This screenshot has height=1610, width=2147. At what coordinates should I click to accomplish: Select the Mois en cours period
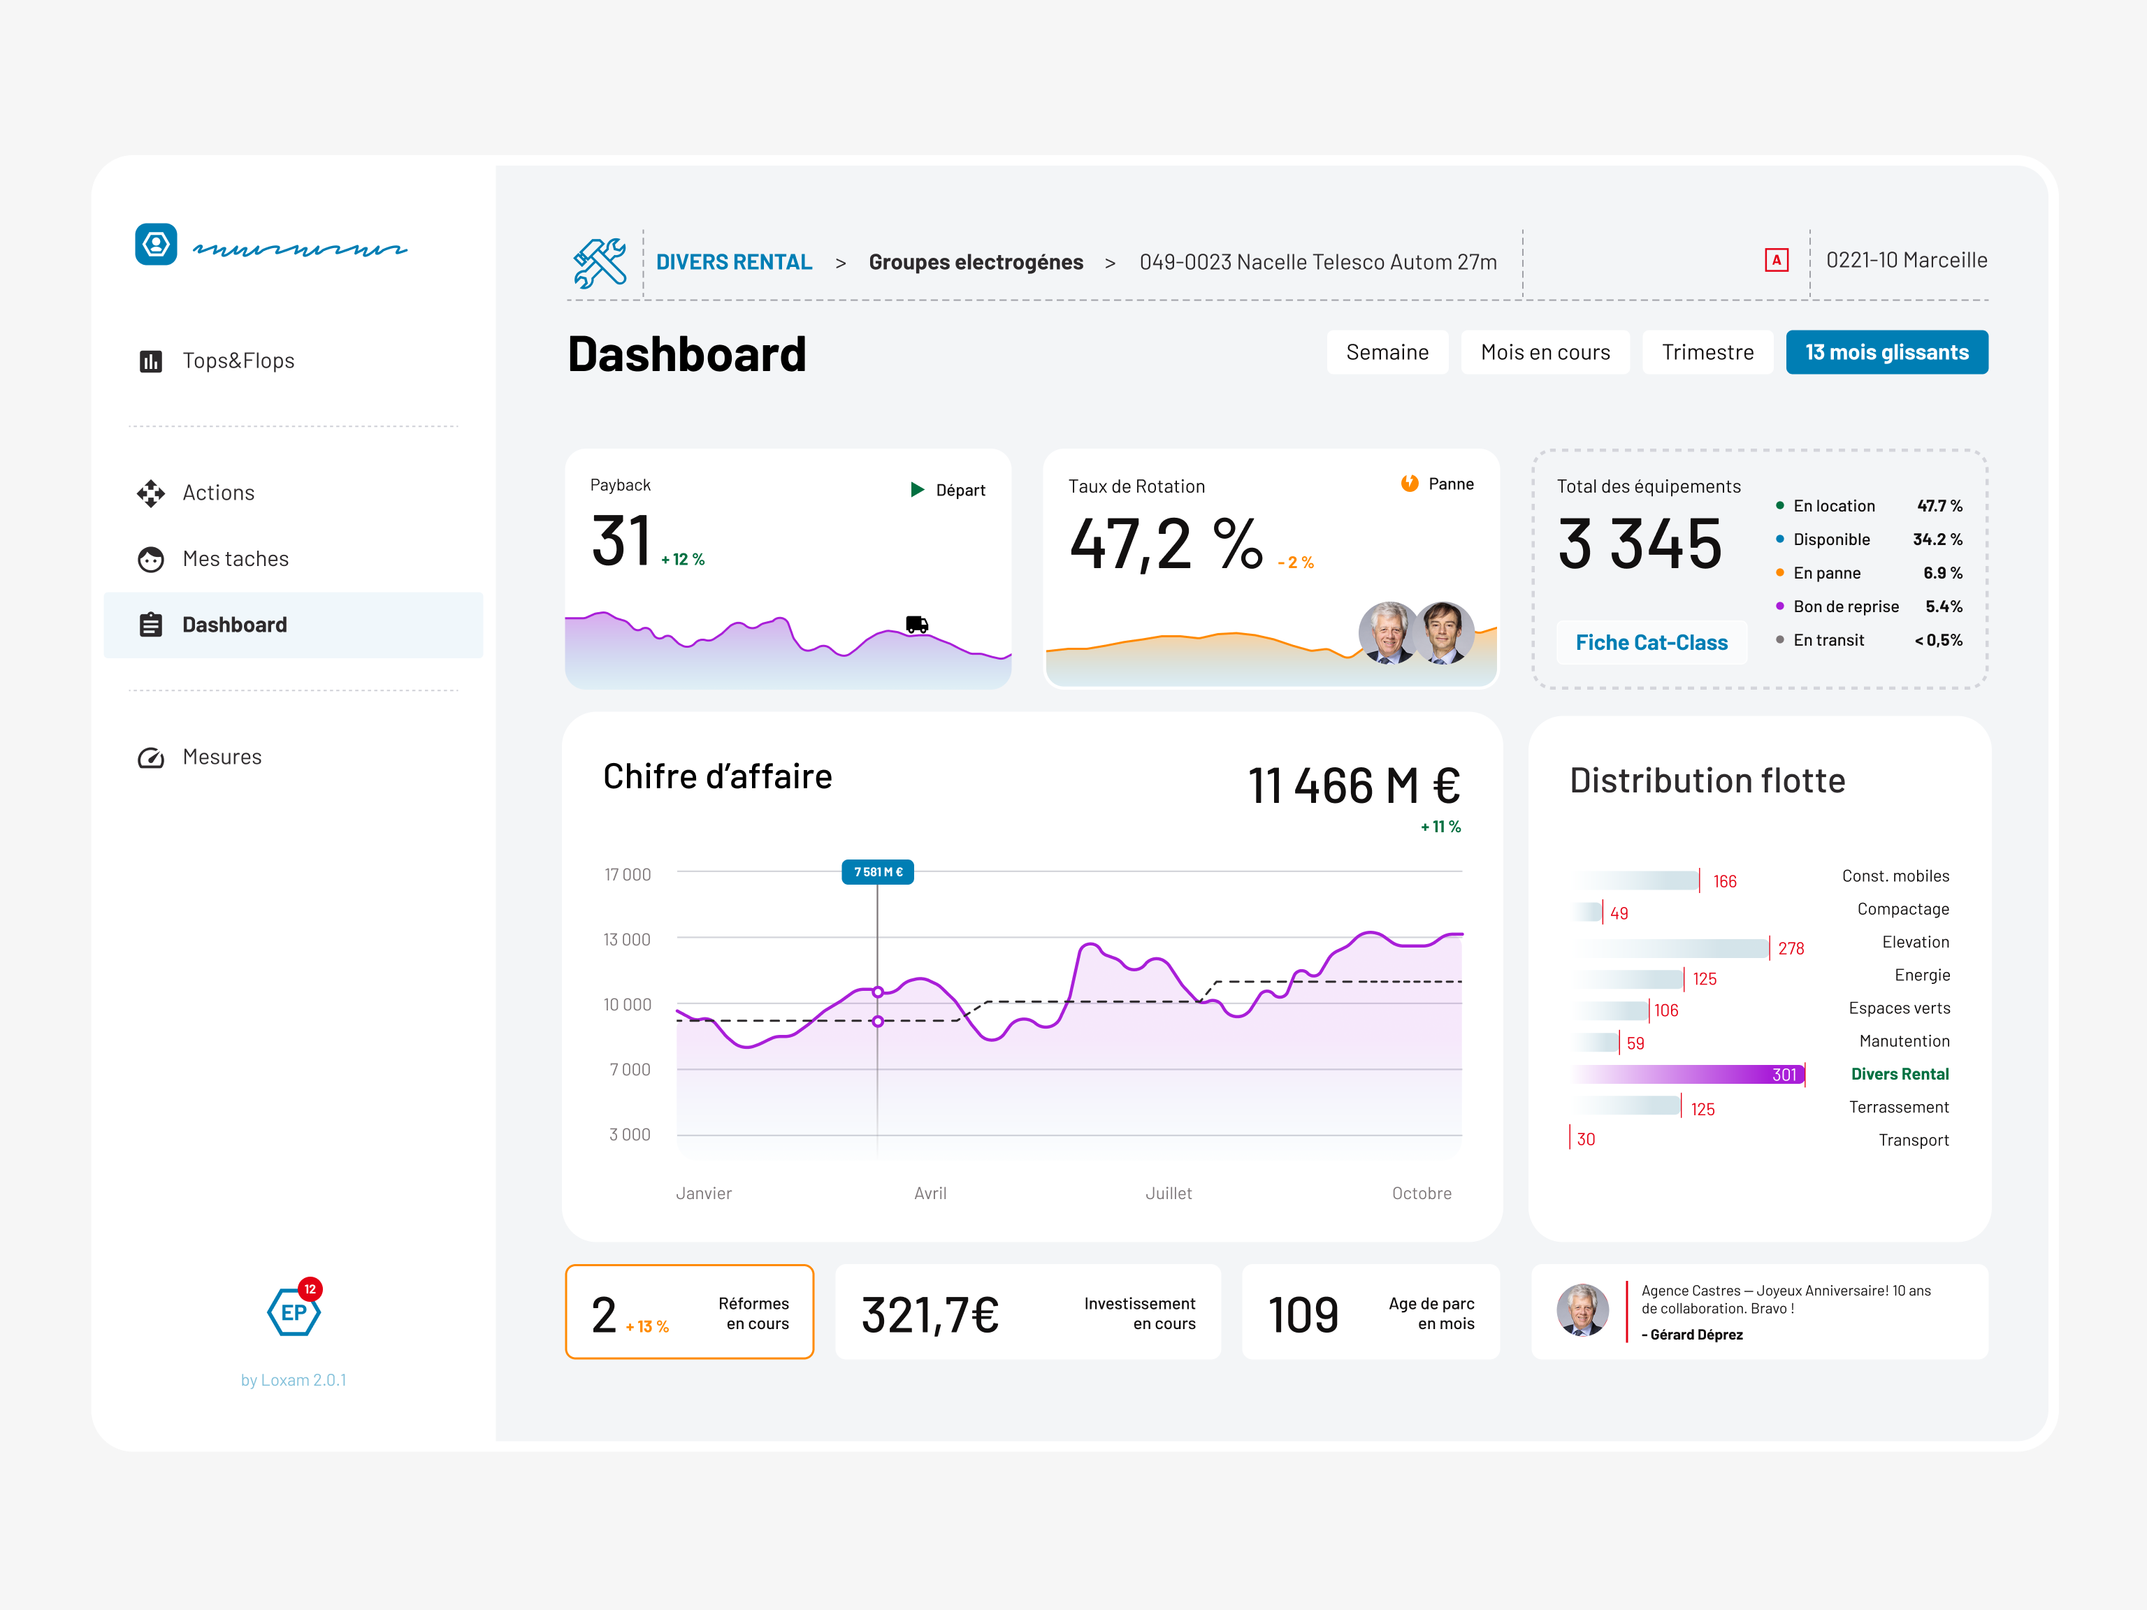[x=1545, y=352]
